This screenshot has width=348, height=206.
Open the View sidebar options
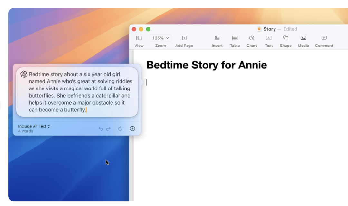pyautogui.click(x=139, y=38)
